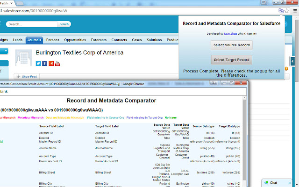Expand the blue sidebar dropdown

(6, 50)
